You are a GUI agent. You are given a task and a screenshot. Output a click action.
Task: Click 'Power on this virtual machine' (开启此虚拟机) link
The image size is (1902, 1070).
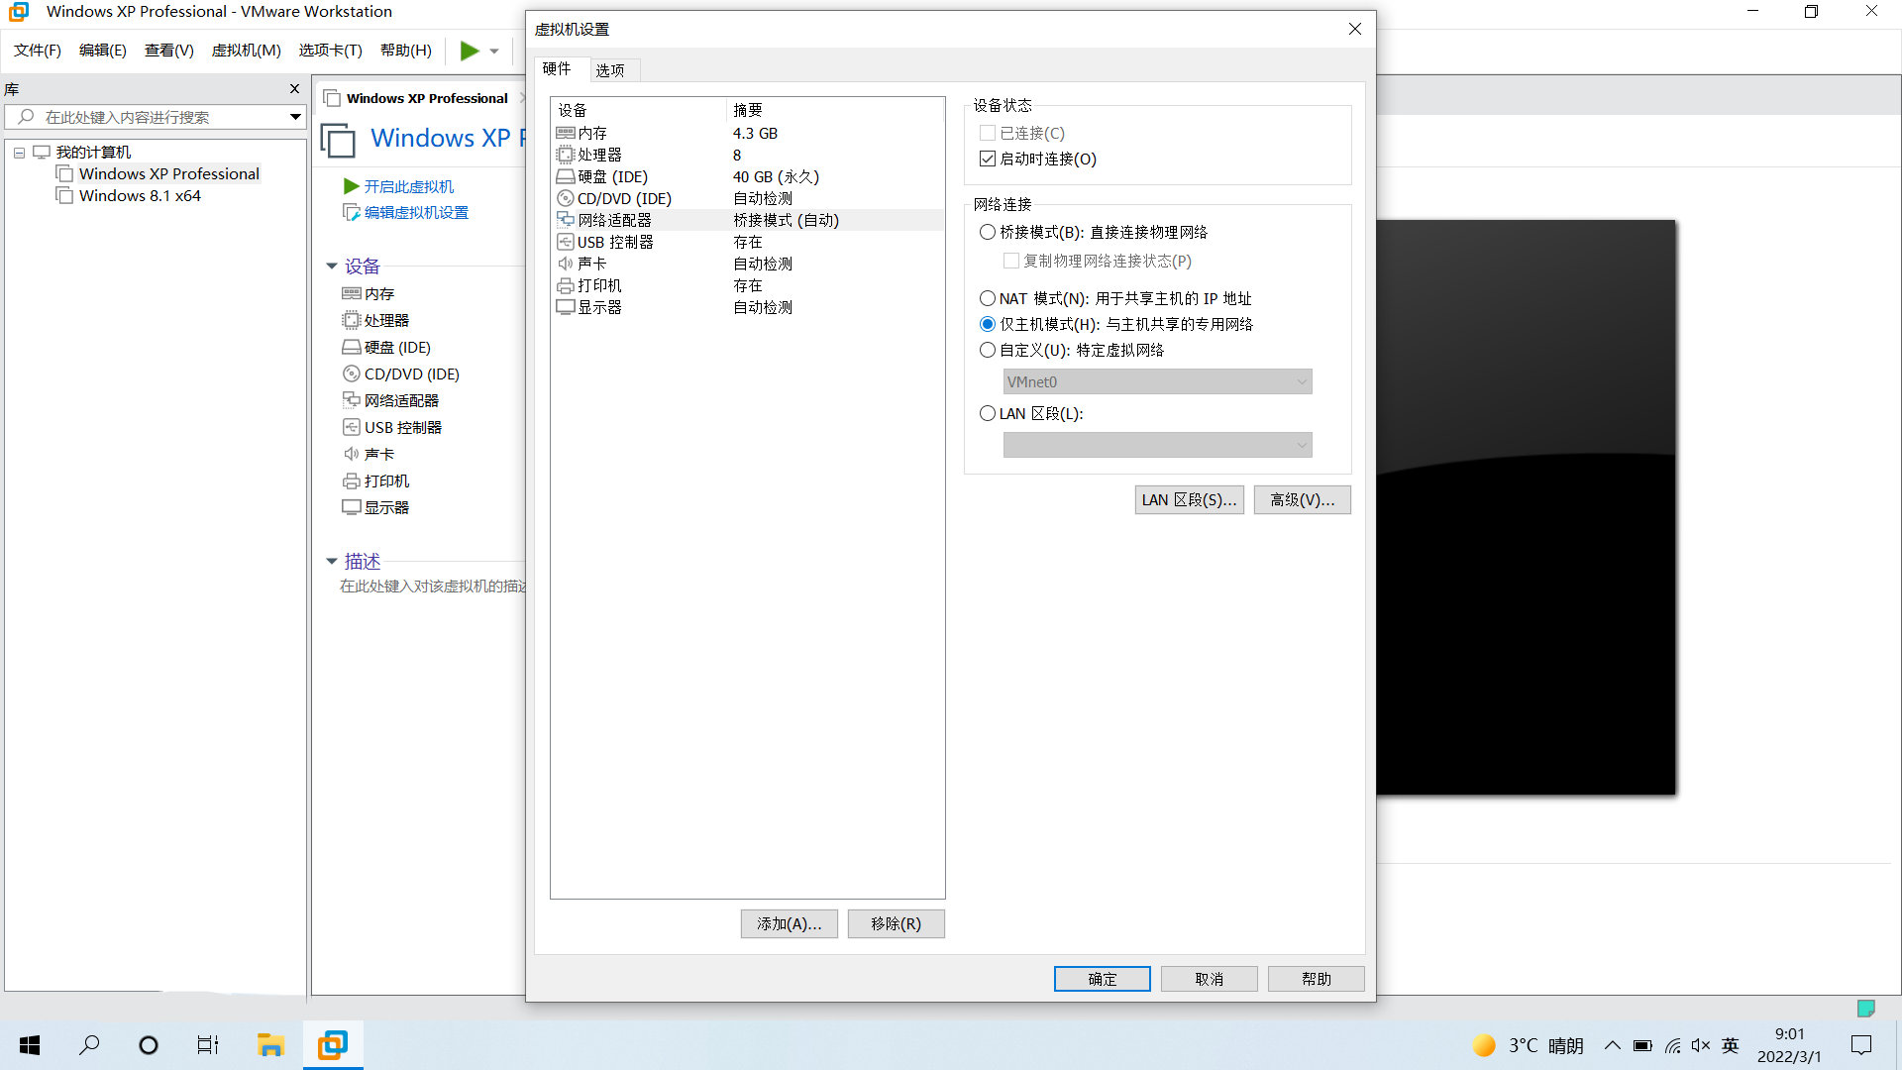[x=408, y=186]
